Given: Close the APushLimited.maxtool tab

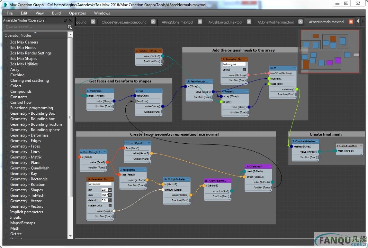Looking at the screenshot, I should pyautogui.click(x=249, y=22).
